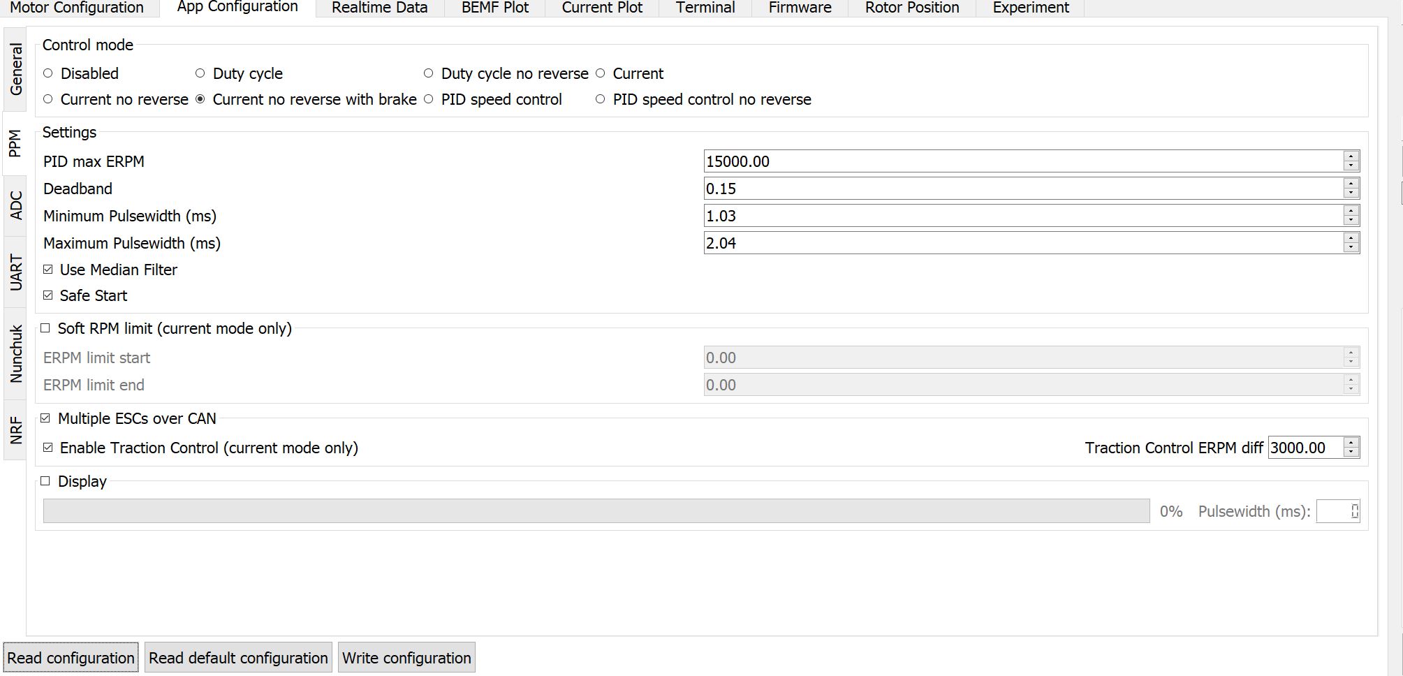Choose PID speed control radio button
The height and width of the screenshot is (676, 1403).
tap(429, 99)
